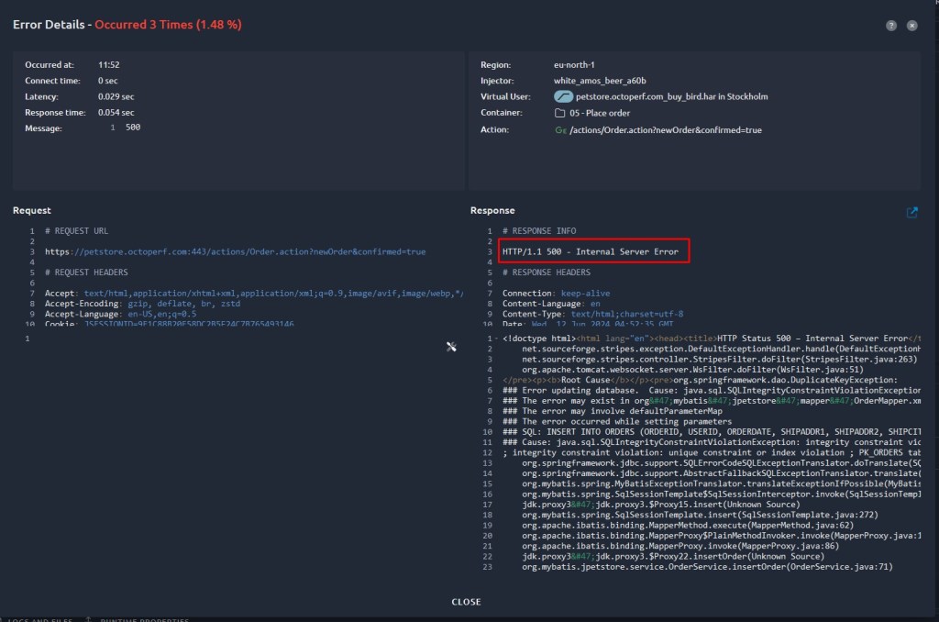The width and height of the screenshot is (939, 622).
Task: Click the white_amos_beer_a60b injector name
Action: point(600,81)
